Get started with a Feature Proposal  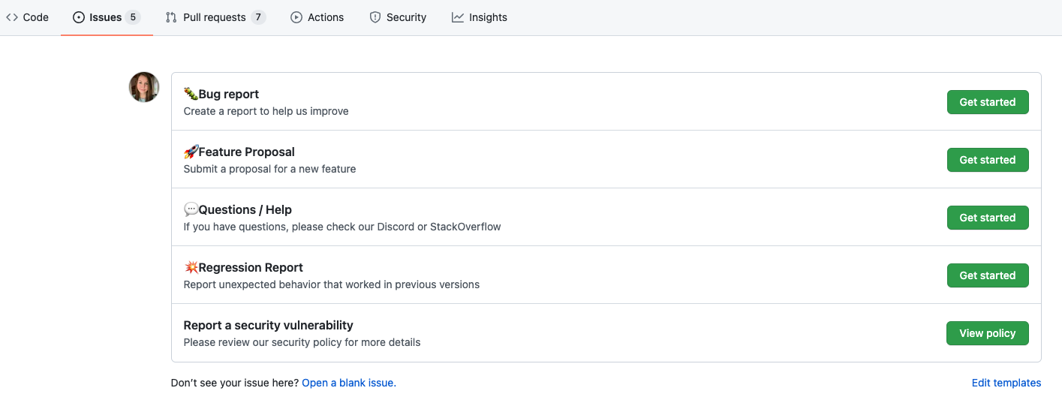(x=987, y=160)
